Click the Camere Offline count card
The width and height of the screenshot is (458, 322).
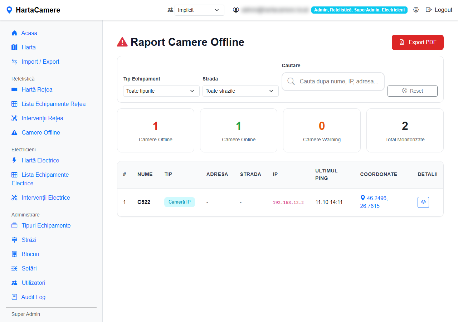156,130
